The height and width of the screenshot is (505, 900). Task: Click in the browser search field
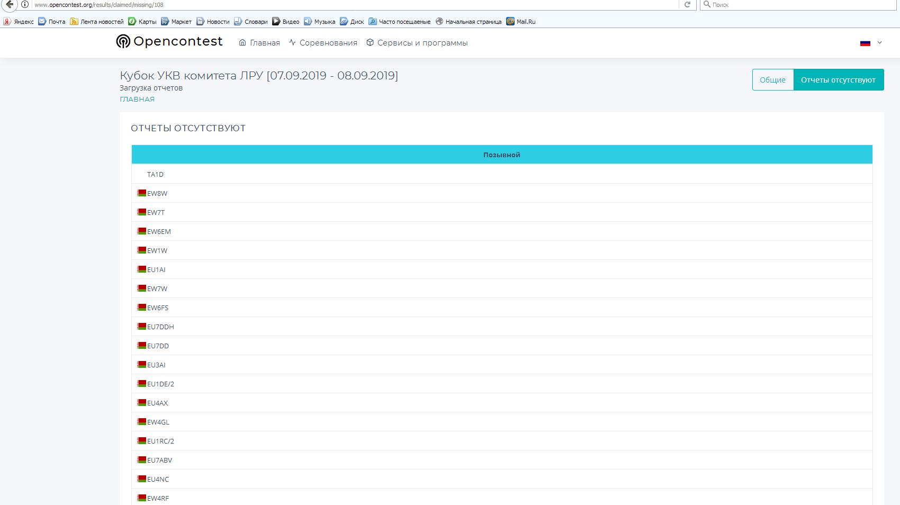click(799, 5)
